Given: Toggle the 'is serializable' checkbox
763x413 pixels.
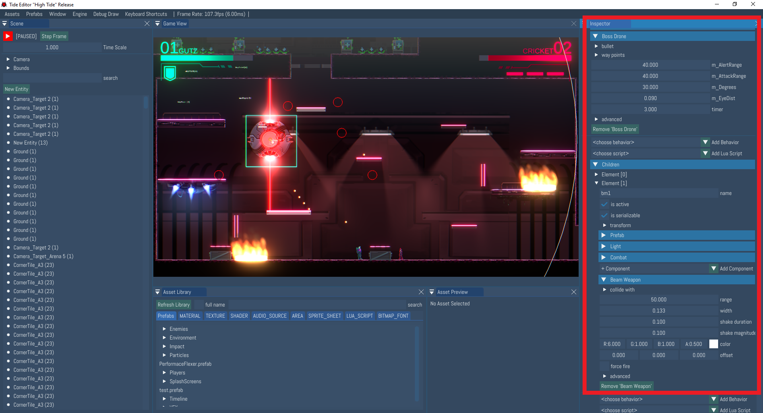Looking at the screenshot, I should pyautogui.click(x=605, y=216).
